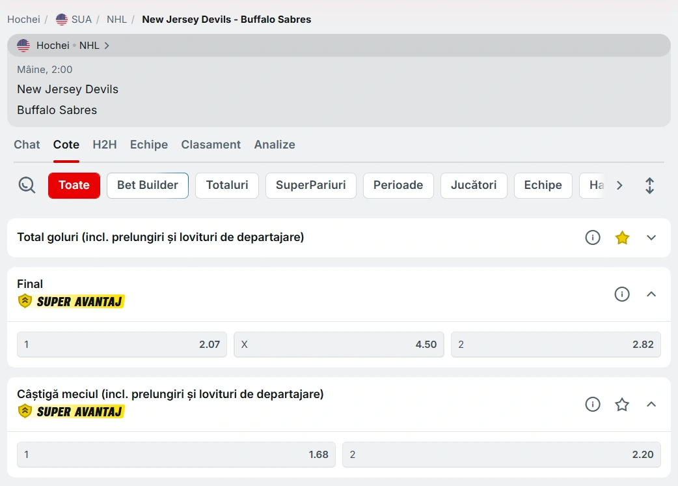This screenshot has height=486, width=678.
Task: Click the Super Avantaj badge under Final
Action: [71, 302]
